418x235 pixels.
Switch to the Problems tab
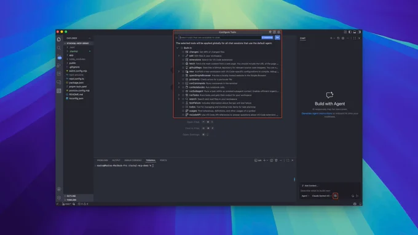coord(103,161)
